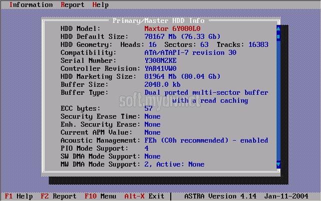The height and width of the screenshot is (201, 321).
Task: Click ATA/ATAPI-7 revision 30 value
Action: (x=190, y=52)
